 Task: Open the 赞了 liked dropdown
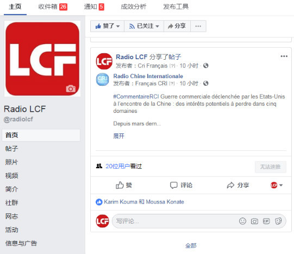(107, 26)
